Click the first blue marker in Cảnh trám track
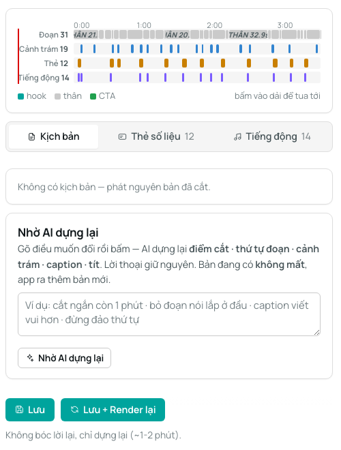341x450 pixels. (82, 49)
